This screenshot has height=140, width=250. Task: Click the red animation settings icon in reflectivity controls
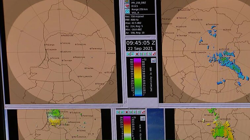tap(154, 54)
